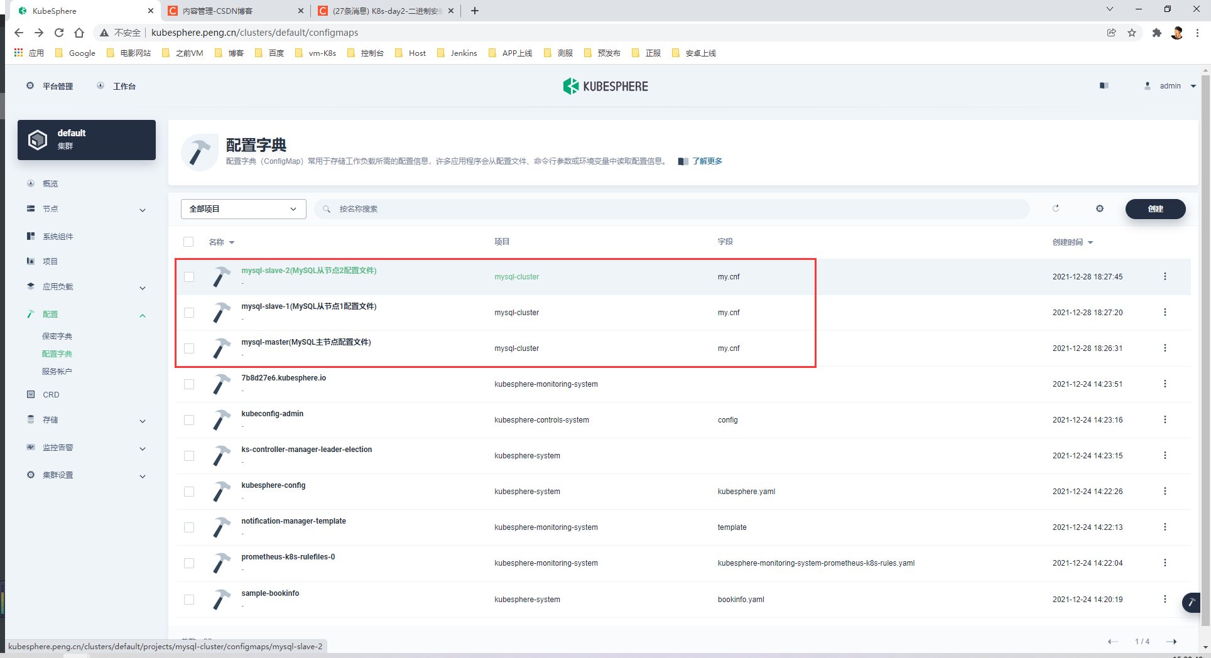Click the 创建 create button
Viewport: 1211px width, 658px height.
[x=1155, y=209]
